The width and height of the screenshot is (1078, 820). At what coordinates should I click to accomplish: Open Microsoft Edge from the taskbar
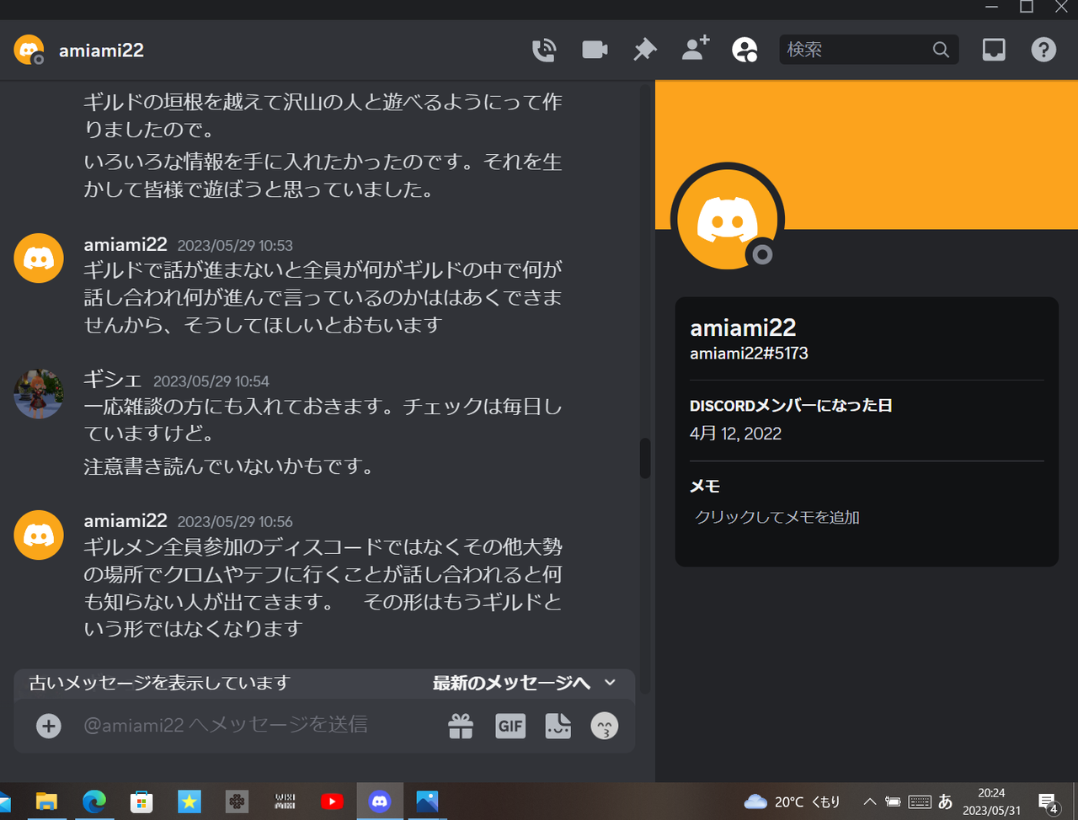94,801
